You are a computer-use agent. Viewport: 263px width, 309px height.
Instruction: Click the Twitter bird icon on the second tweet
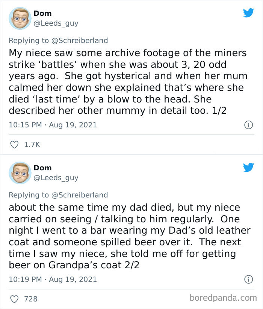click(249, 167)
